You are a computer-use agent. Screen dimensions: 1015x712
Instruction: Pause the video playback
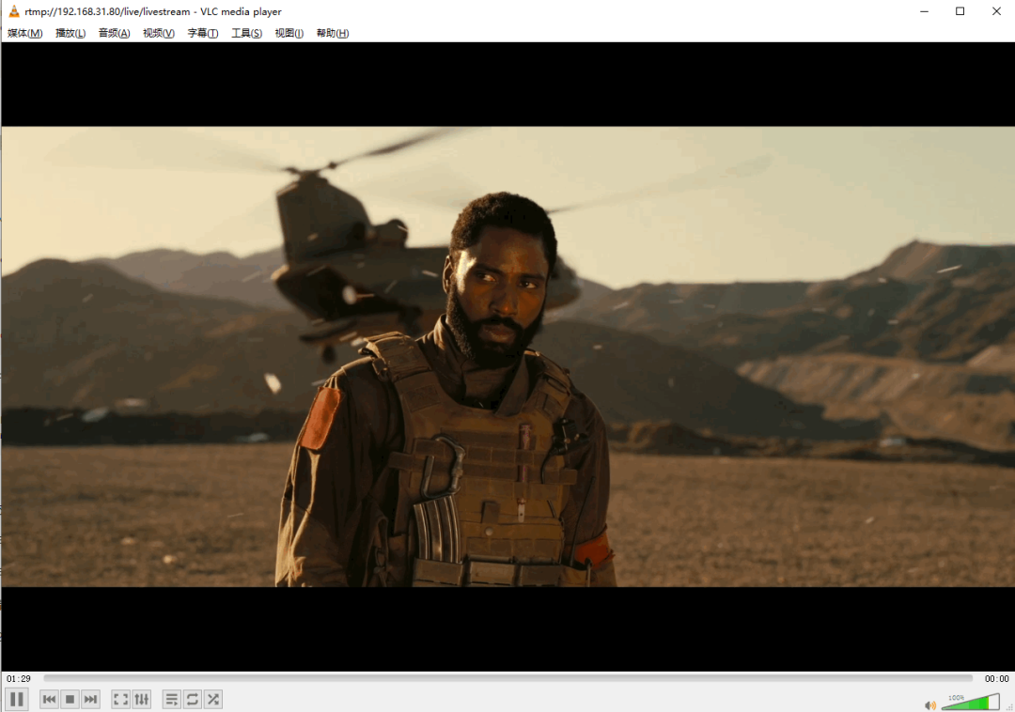16,699
